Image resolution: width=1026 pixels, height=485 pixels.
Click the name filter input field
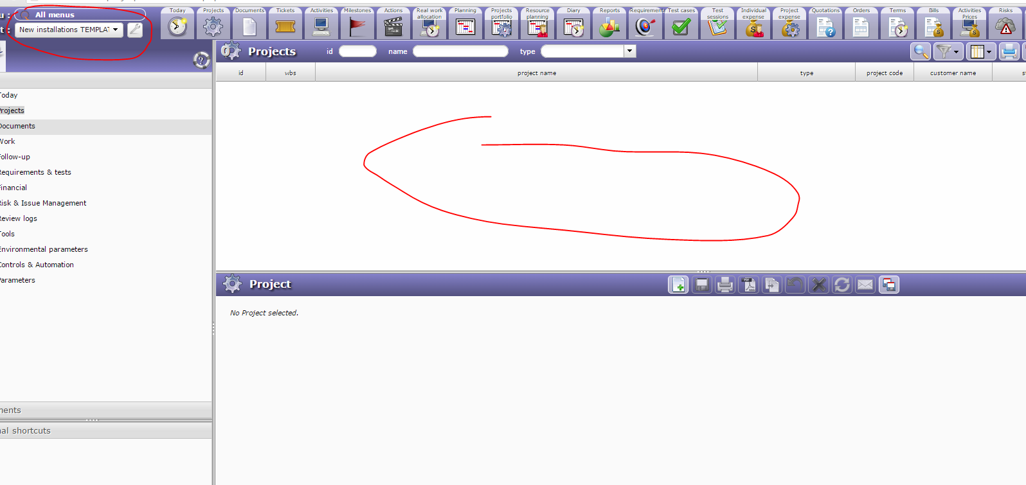(x=460, y=51)
